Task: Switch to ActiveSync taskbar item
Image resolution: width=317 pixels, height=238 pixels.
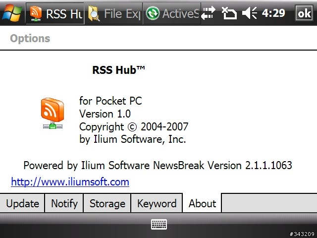Action: (172, 13)
